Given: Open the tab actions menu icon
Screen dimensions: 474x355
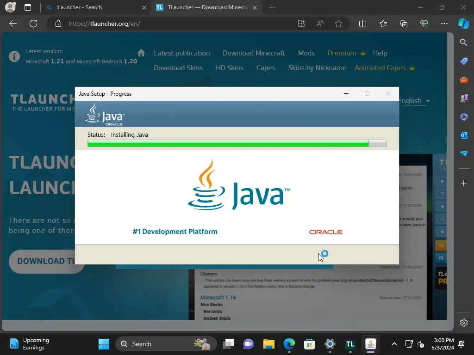Looking at the screenshot, I should click(x=27, y=7).
